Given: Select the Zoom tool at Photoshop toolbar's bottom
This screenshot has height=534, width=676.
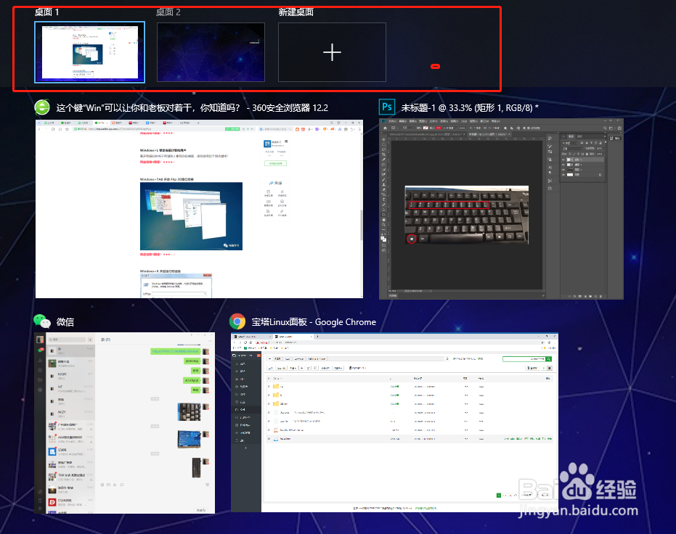Looking at the screenshot, I should [x=384, y=223].
